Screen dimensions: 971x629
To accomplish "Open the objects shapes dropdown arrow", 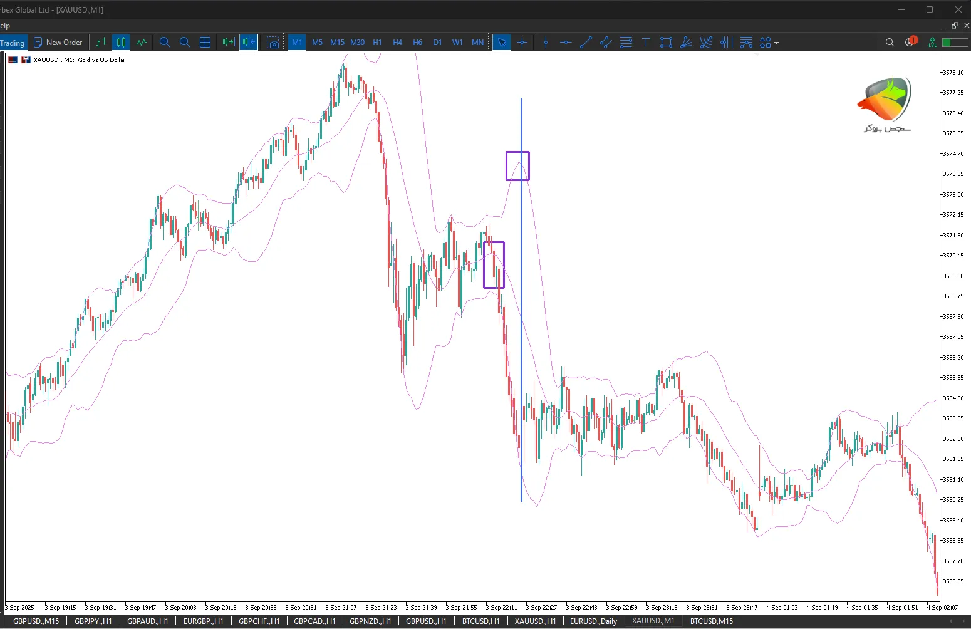I will pyautogui.click(x=776, y=43).
